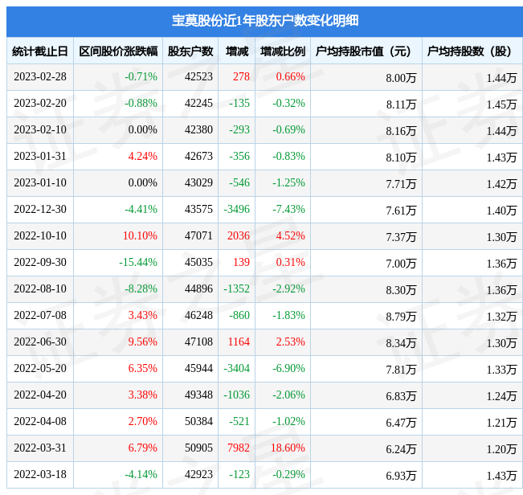Viewport: 523px width, 495px height.
Task: Select date cell 2023-02-28
Action: (x=40, y=76)
